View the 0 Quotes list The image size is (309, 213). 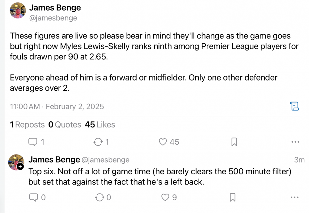pyautogui.click(x=65, y=125)
